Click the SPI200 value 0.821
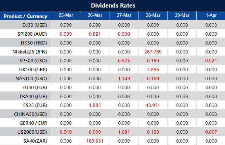This screenshot has height=145, width=225. click(95, 34)
